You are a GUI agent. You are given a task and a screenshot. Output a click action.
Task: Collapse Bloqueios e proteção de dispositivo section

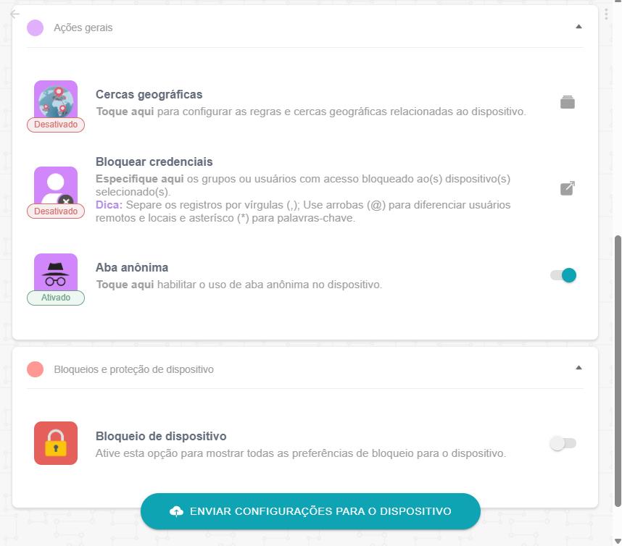coord(579,368)
